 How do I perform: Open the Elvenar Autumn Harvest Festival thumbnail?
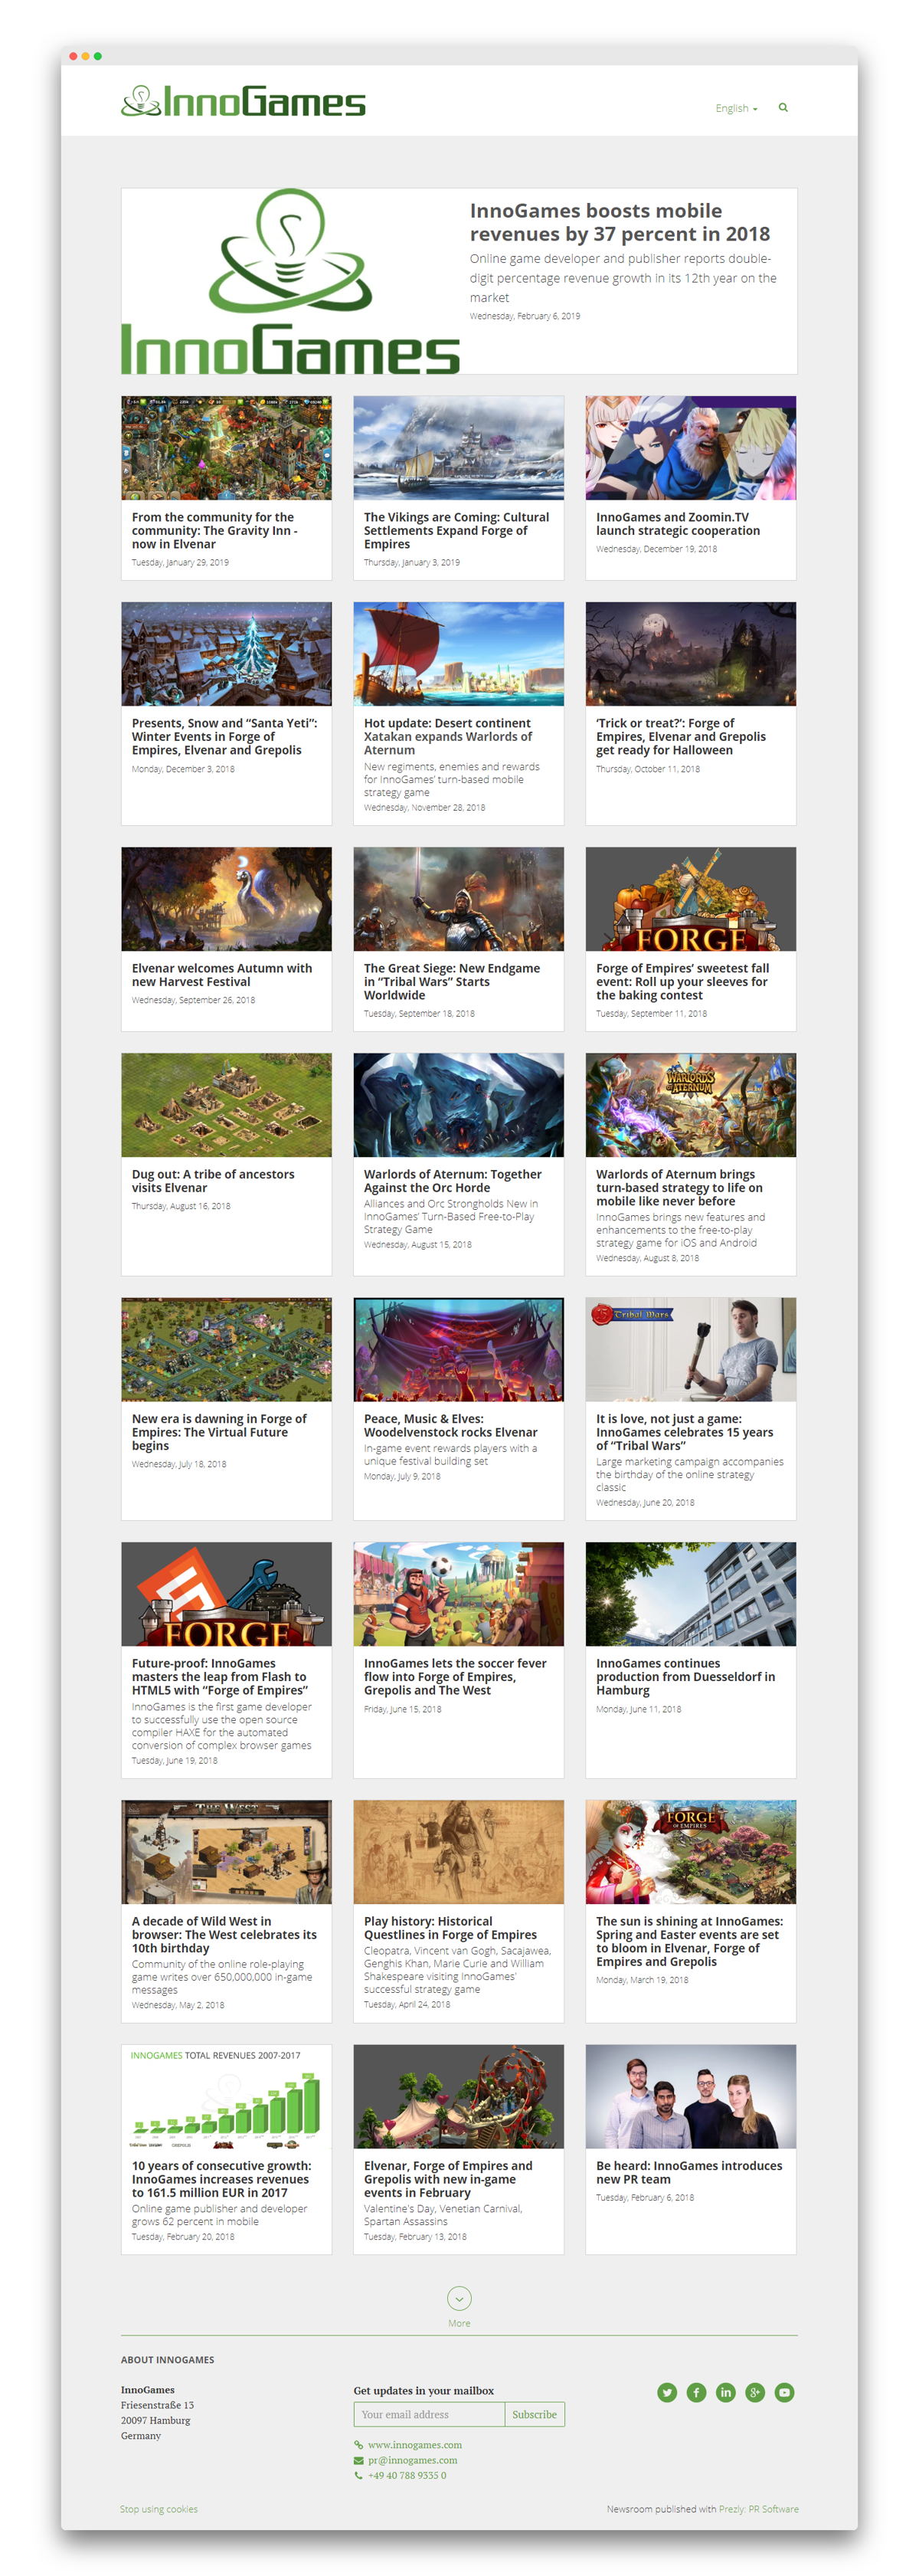pos(226,899)
